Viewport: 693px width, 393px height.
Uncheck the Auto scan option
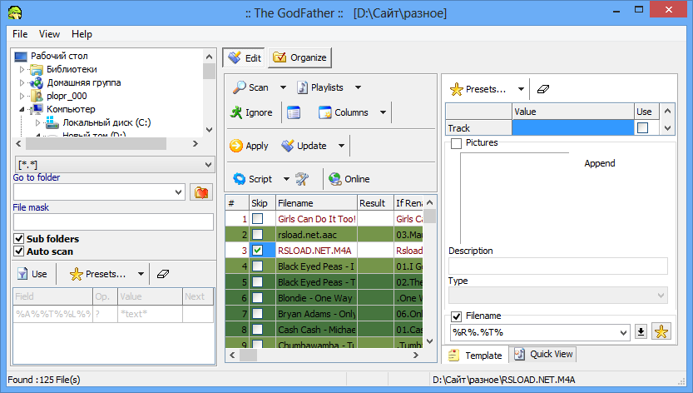point(18,251)
